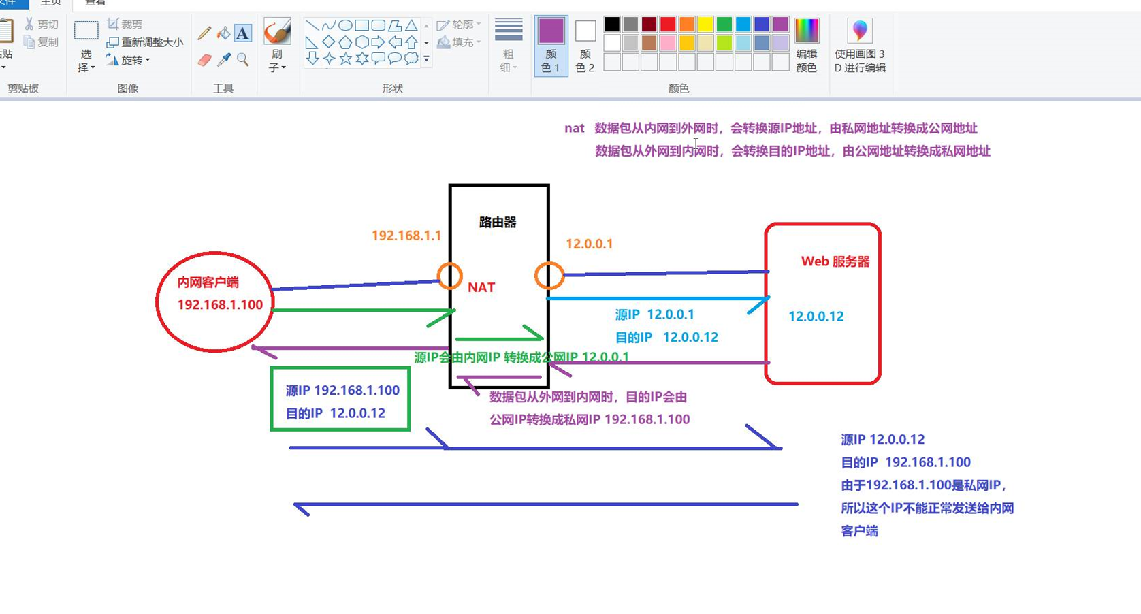Click the rectangular selection icon
This screenshot has width=1141, height=614.
[x=86, y=31]
